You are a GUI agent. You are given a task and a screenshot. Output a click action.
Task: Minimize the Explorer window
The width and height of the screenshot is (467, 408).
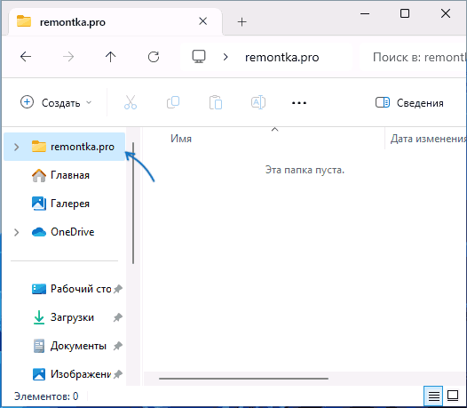(365, 13)
